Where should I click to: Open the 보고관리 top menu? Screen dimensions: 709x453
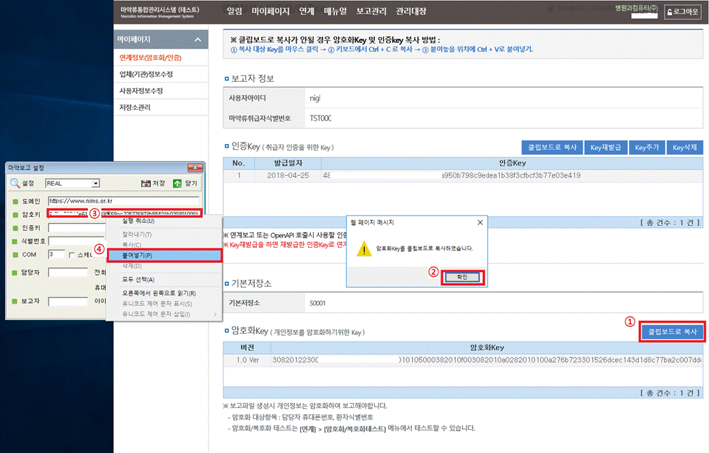click(x=371, y=12)
